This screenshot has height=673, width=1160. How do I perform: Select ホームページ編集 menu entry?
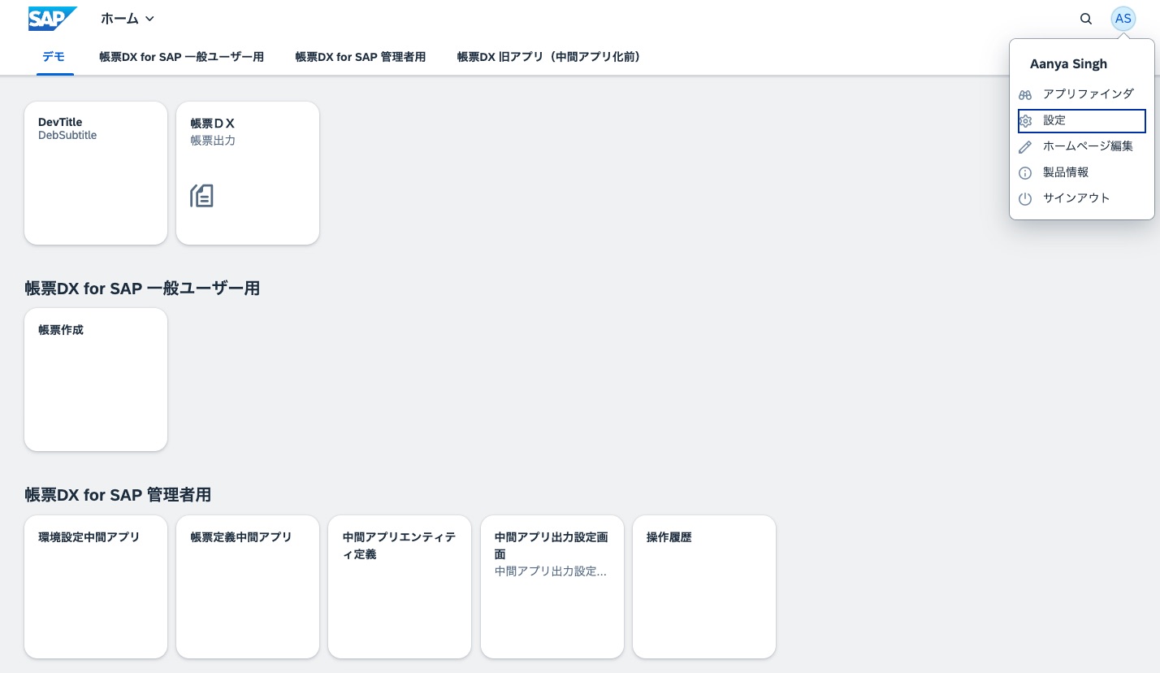coord(1082,146)
